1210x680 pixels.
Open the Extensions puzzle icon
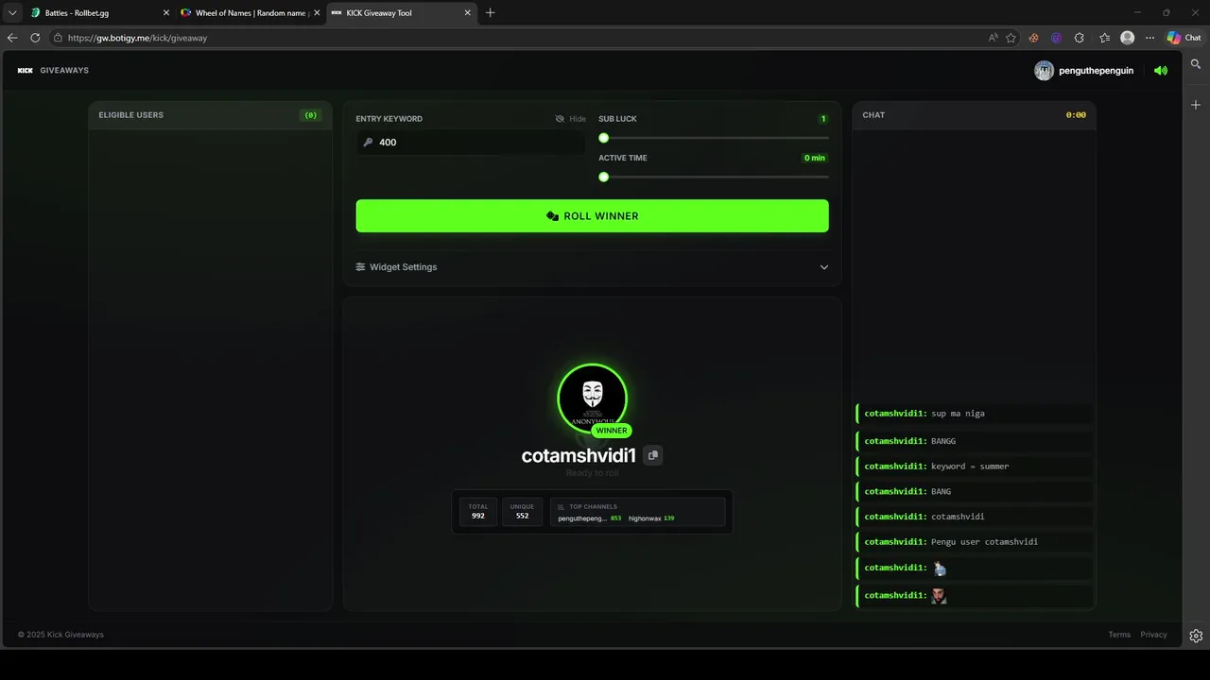coord(1080,38)
